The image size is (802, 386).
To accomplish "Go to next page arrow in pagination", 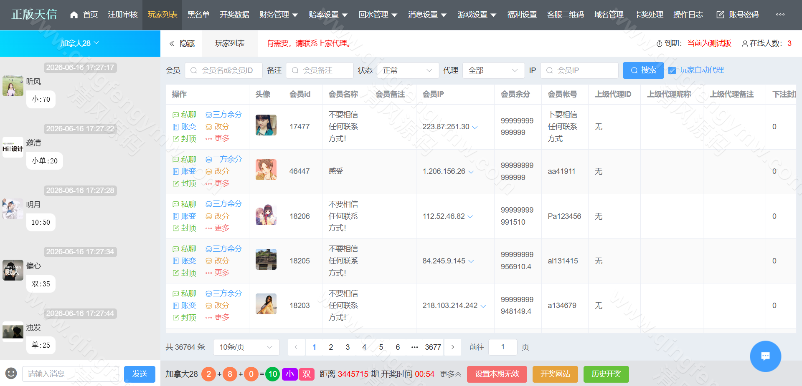I will click(x=452, y=347).
